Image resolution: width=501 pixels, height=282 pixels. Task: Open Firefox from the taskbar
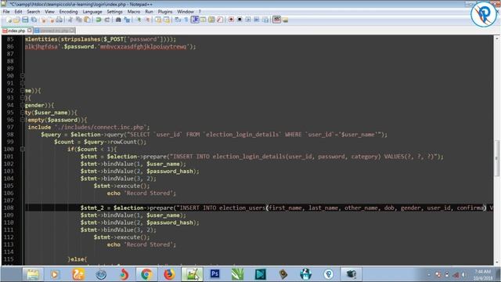(x=169, y=274)
